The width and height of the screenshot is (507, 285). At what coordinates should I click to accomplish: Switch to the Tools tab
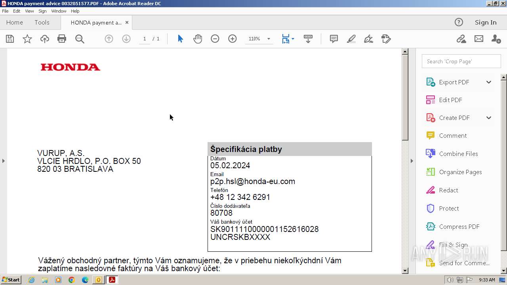coord(42,23)
